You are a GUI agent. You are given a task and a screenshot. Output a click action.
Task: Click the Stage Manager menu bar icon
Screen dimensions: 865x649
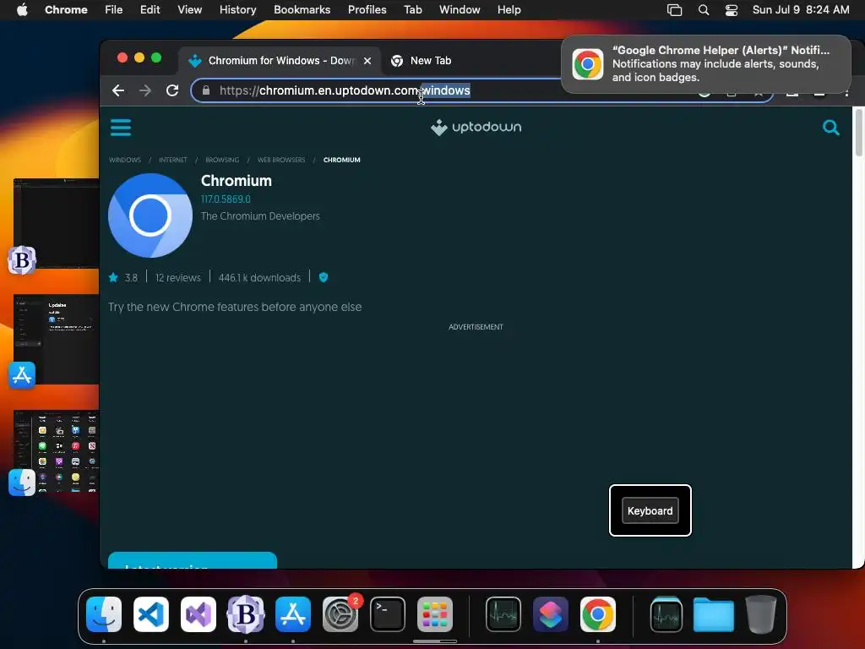pos(674,10)
